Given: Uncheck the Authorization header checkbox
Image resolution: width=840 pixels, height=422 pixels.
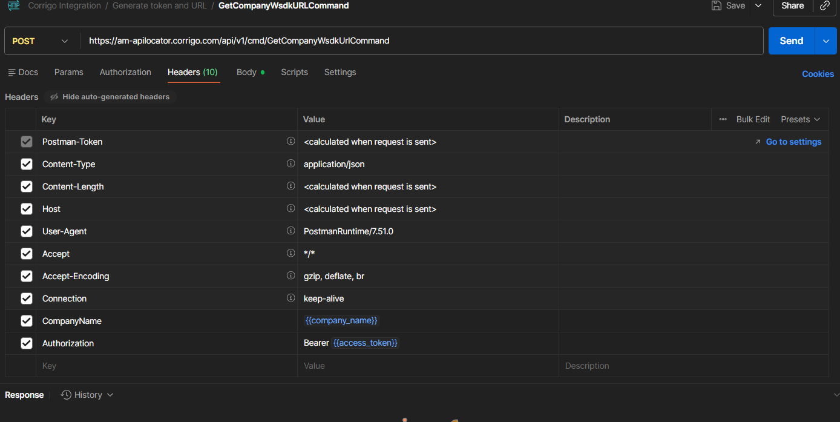Looking at the screenshot, I should point(27,343).
